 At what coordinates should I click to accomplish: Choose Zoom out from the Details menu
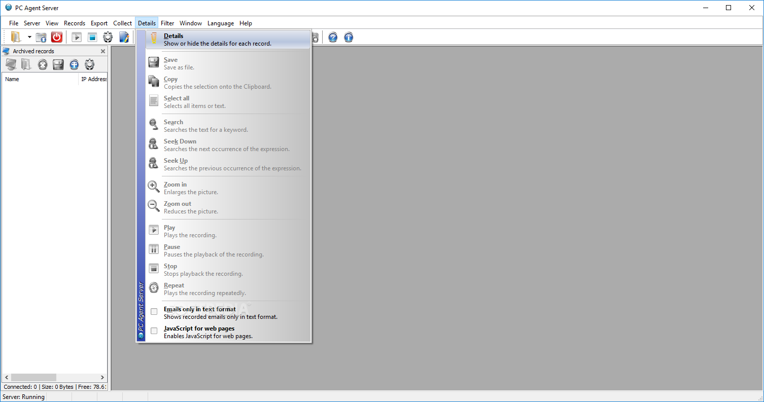point(228,207)
